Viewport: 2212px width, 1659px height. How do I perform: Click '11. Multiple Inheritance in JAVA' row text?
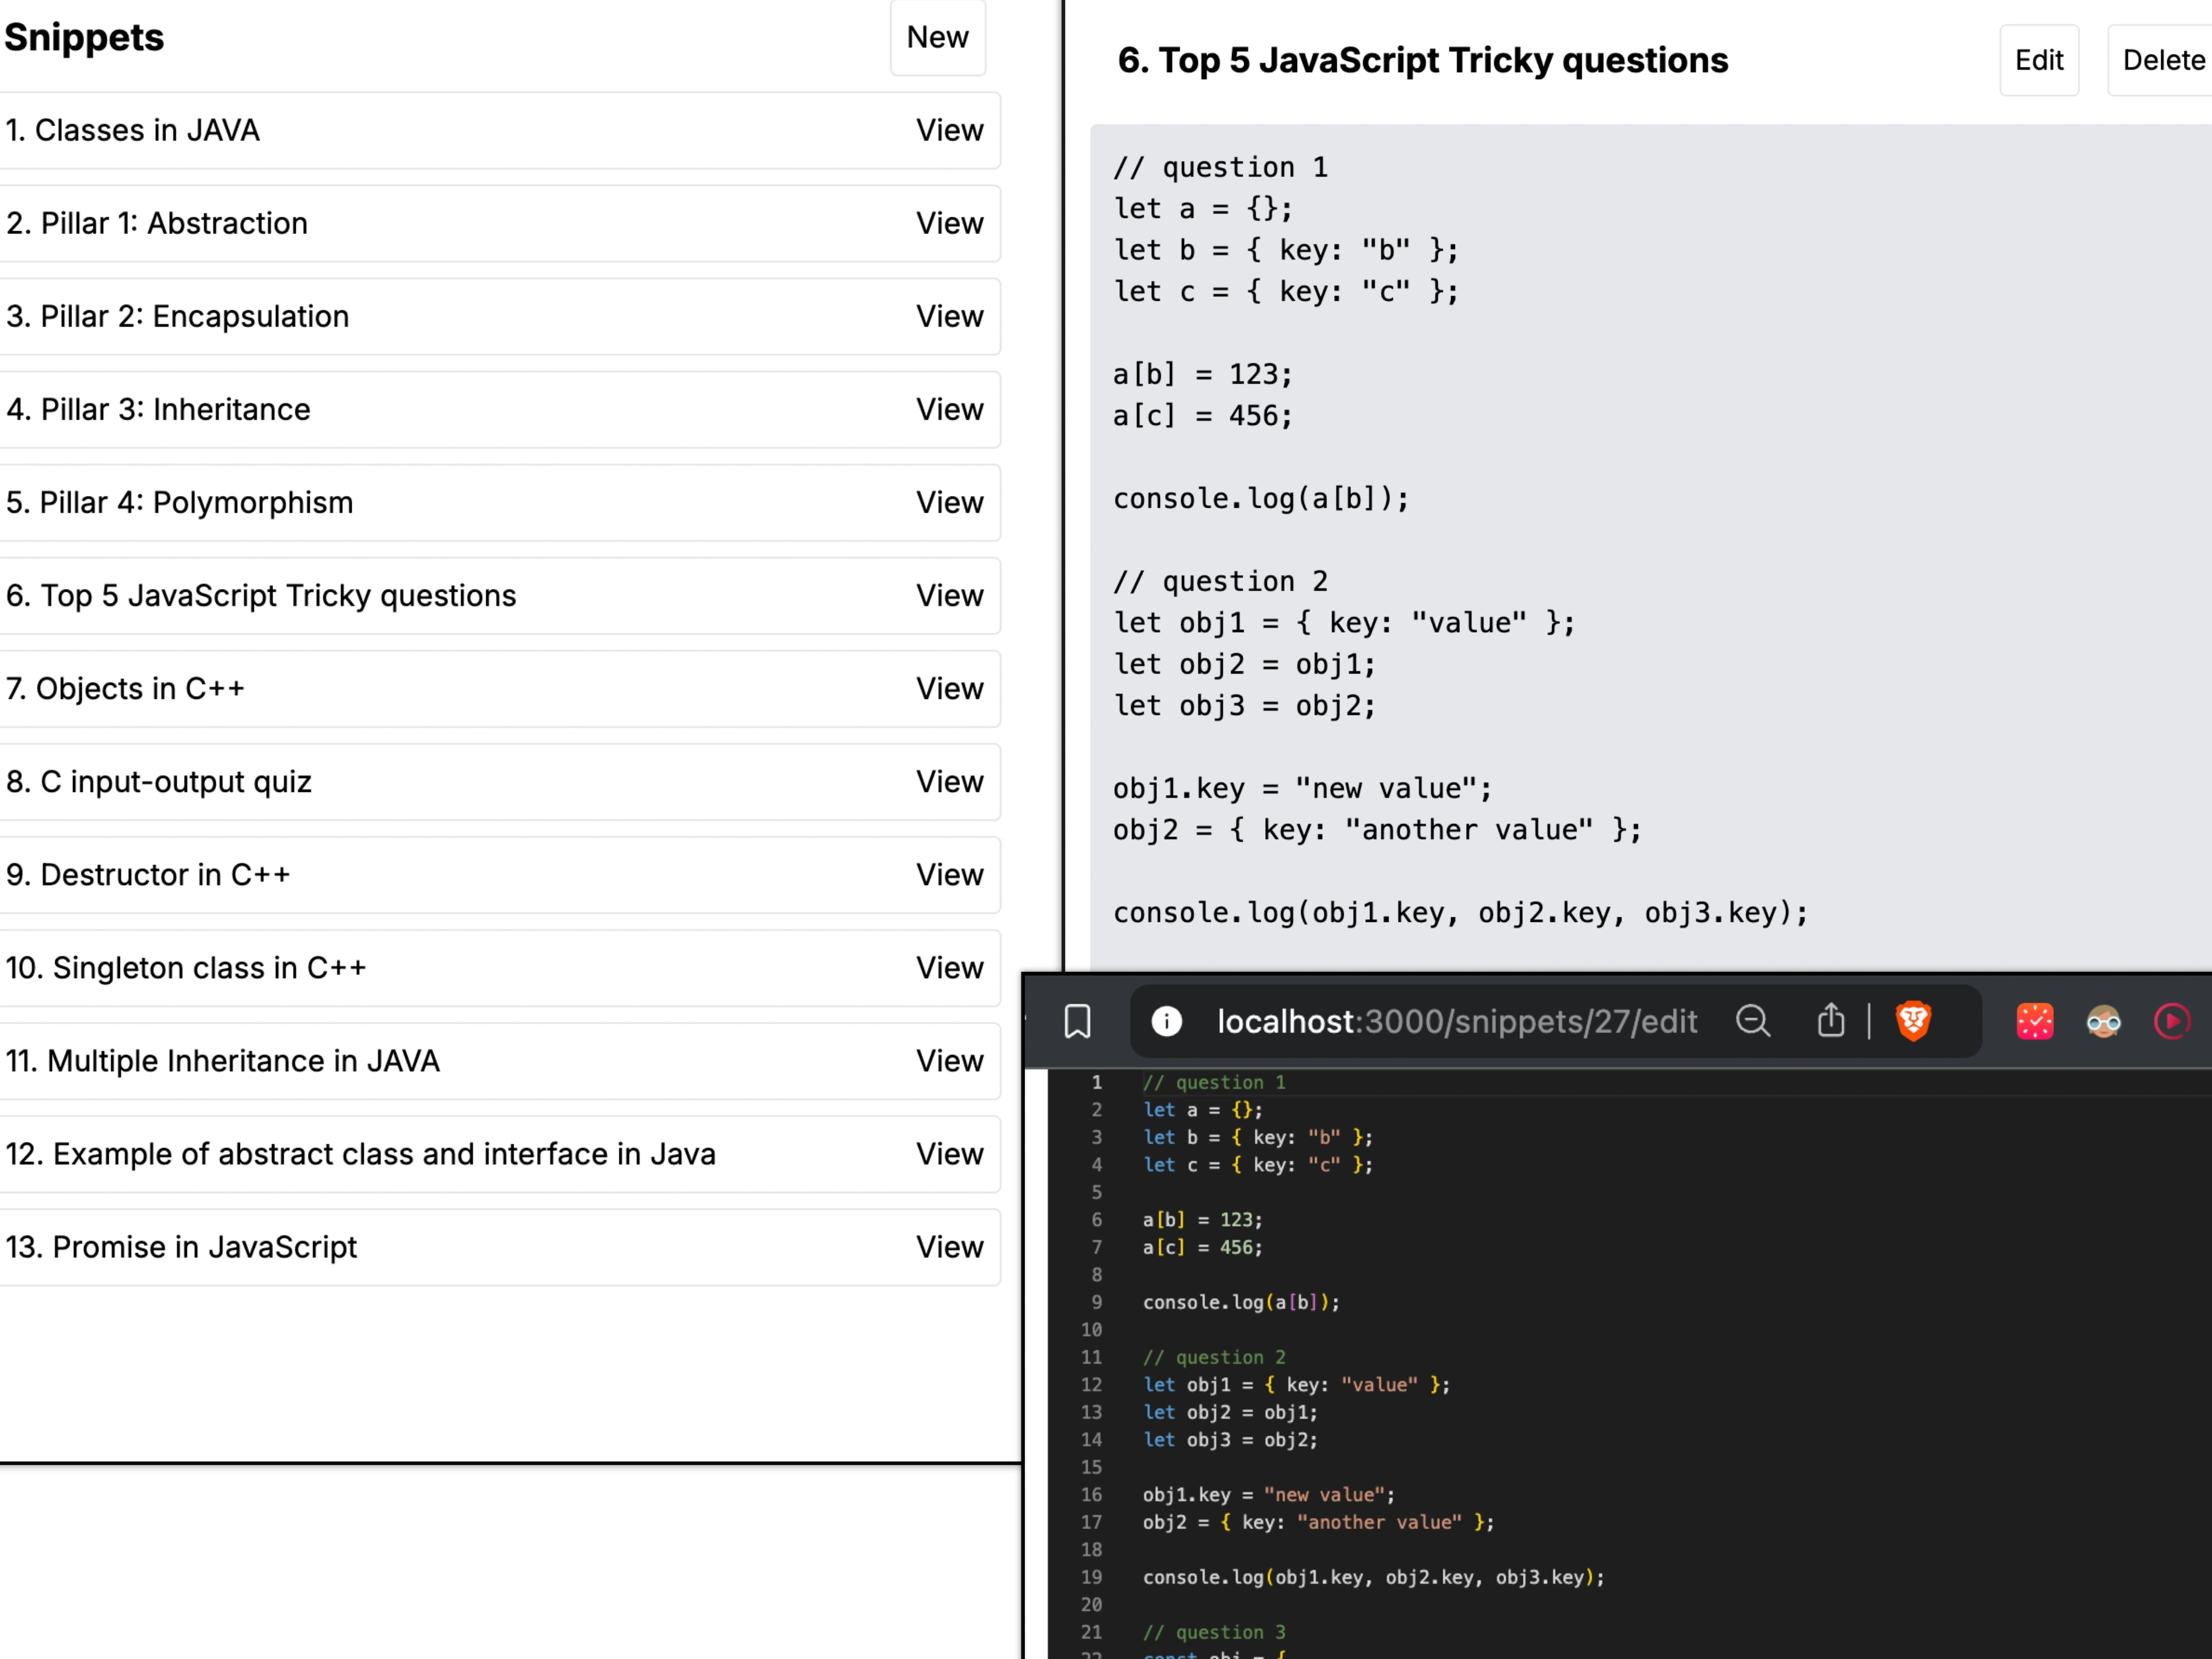(222, 1060)
